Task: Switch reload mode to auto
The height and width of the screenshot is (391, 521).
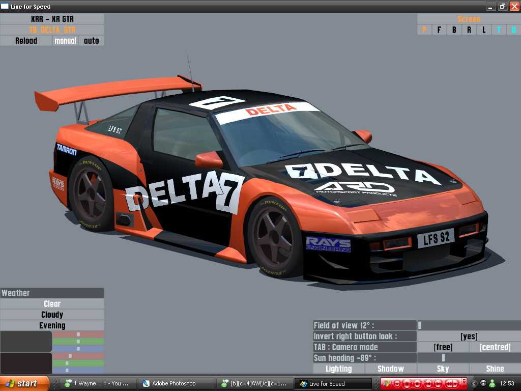Action: point(92,41)
